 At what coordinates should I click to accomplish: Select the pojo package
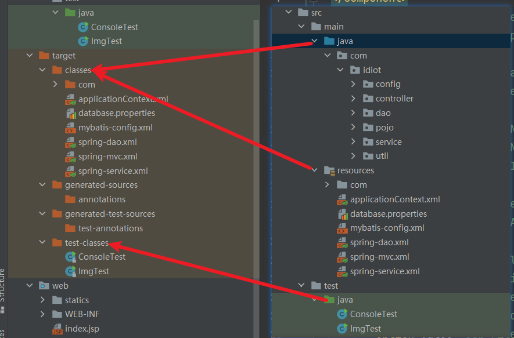click(384, 127)
